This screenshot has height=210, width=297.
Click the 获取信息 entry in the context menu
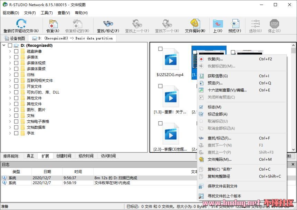click(x=218, y=76)
